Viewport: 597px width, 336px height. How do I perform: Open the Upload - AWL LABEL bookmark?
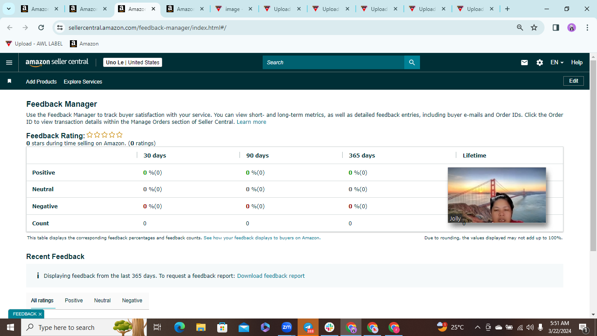pos(34,44)
